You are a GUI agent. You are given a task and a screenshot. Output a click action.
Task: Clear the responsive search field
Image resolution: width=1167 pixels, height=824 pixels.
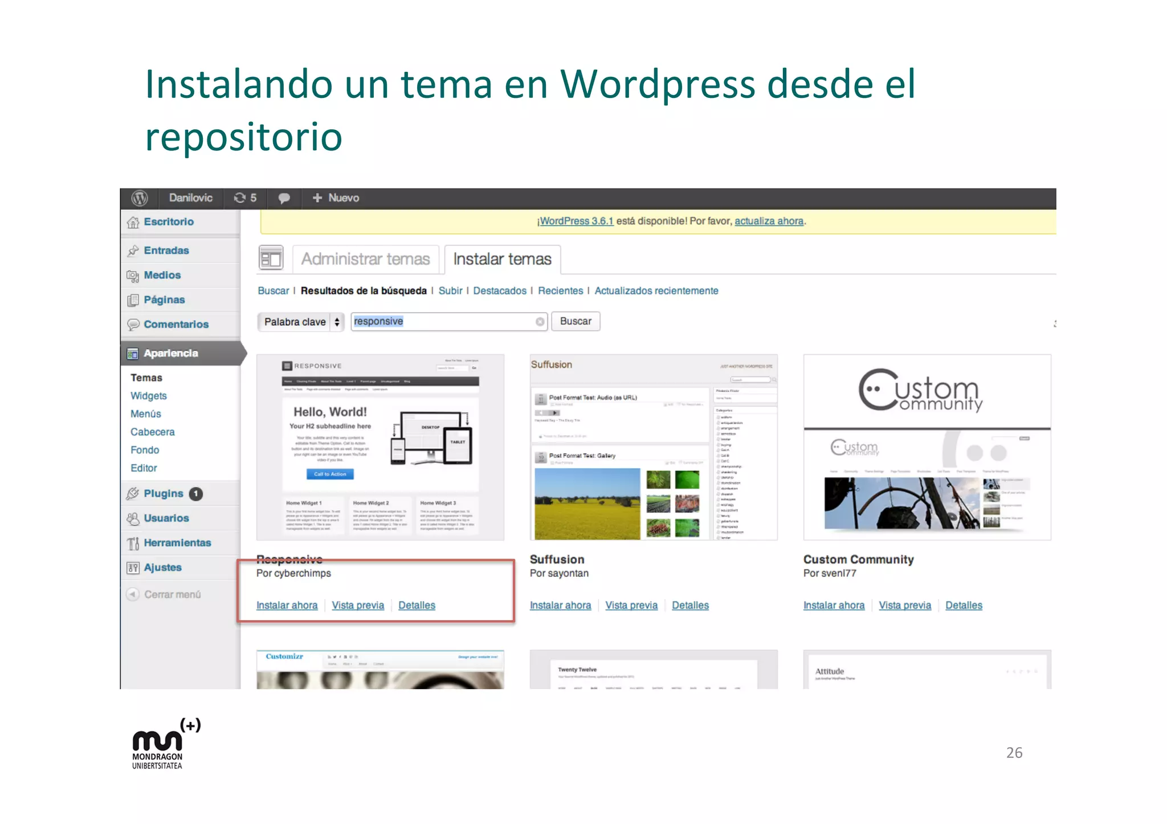[540, 322]
